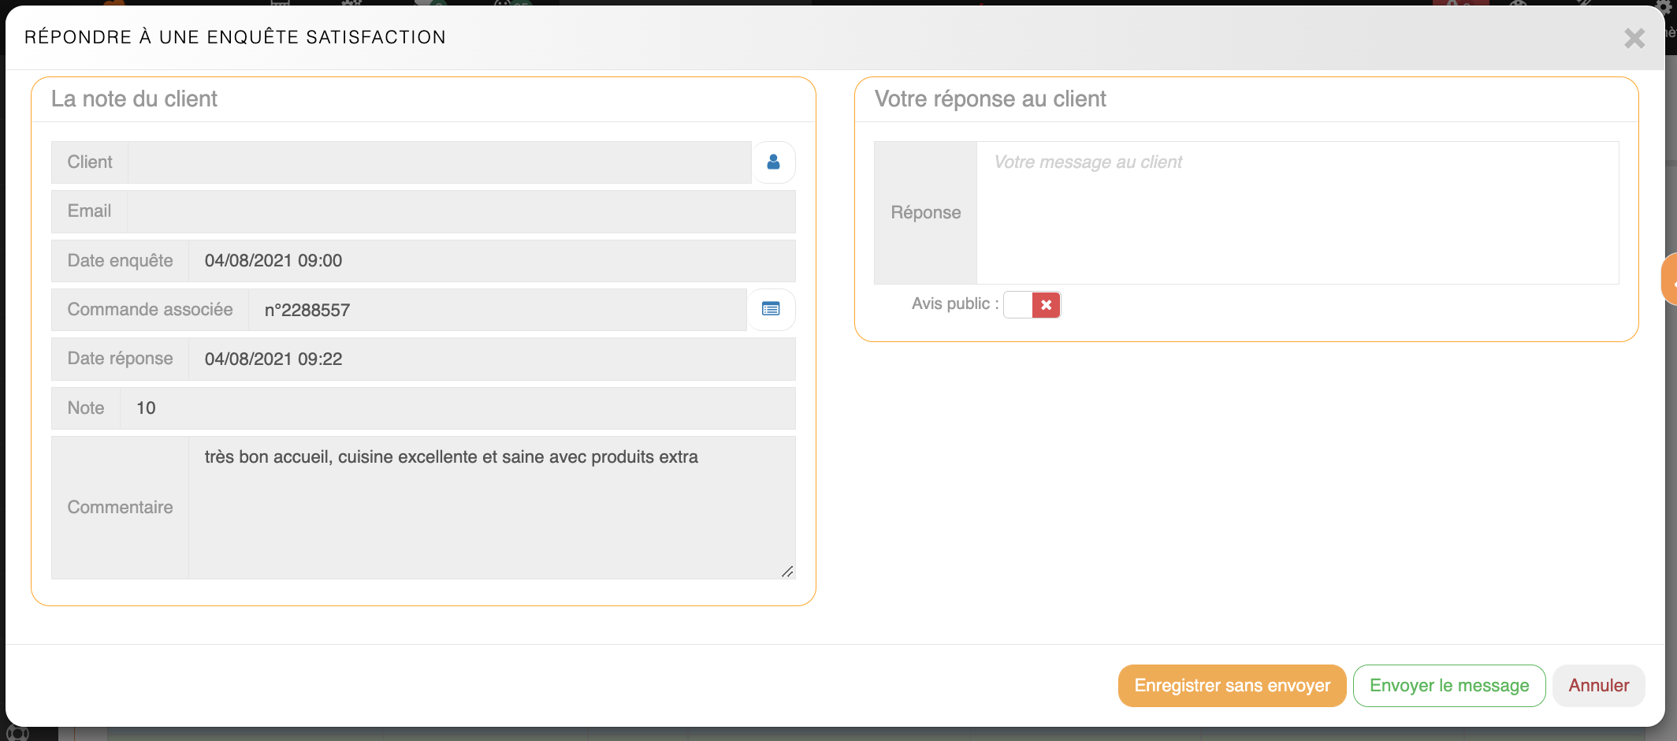The width and height of the screenshot is (1677, 741).
Task: Select the empty Client field
Action: click(x=439, y=162)
